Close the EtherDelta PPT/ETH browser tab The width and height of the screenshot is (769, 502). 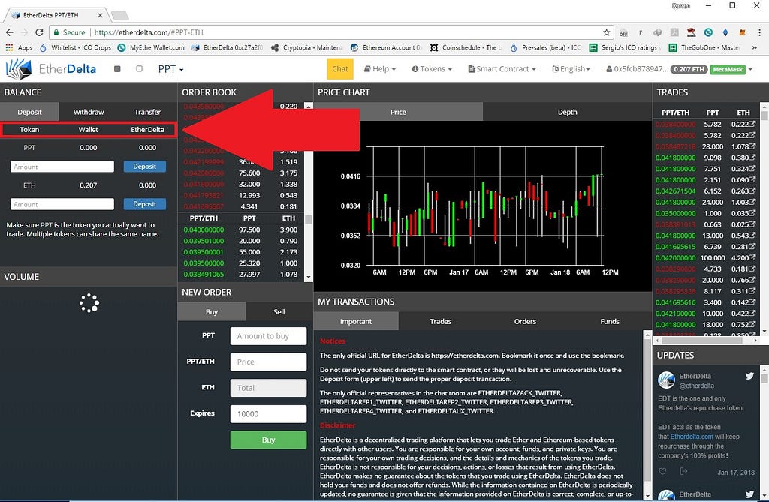[100, 15]
